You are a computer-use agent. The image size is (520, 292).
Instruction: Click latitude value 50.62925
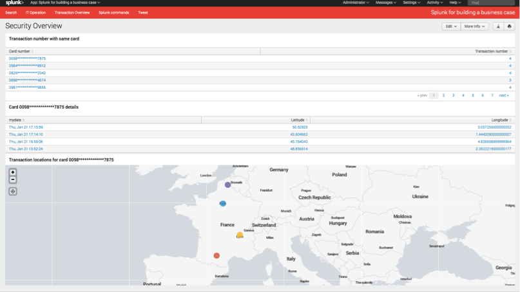(x=300, y=127)
